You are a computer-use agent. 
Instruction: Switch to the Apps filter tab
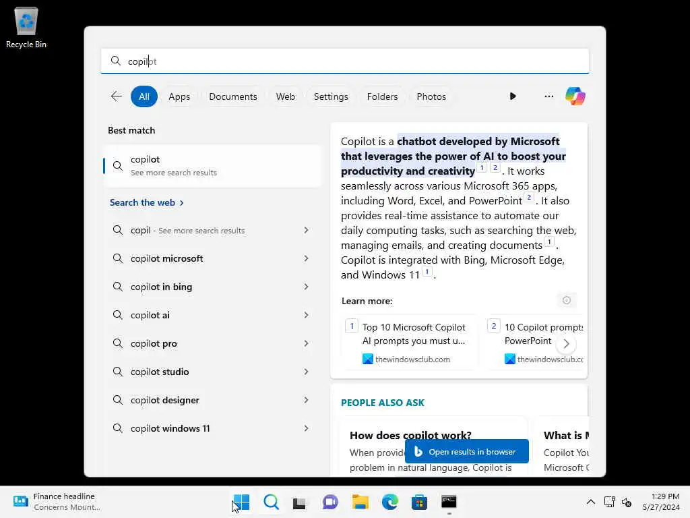[x=179, y=96]
